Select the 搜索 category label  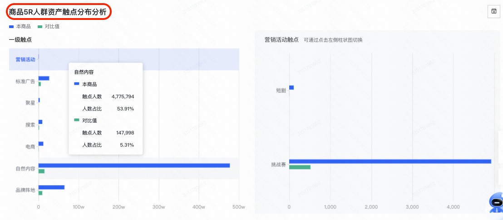[30, 124]
